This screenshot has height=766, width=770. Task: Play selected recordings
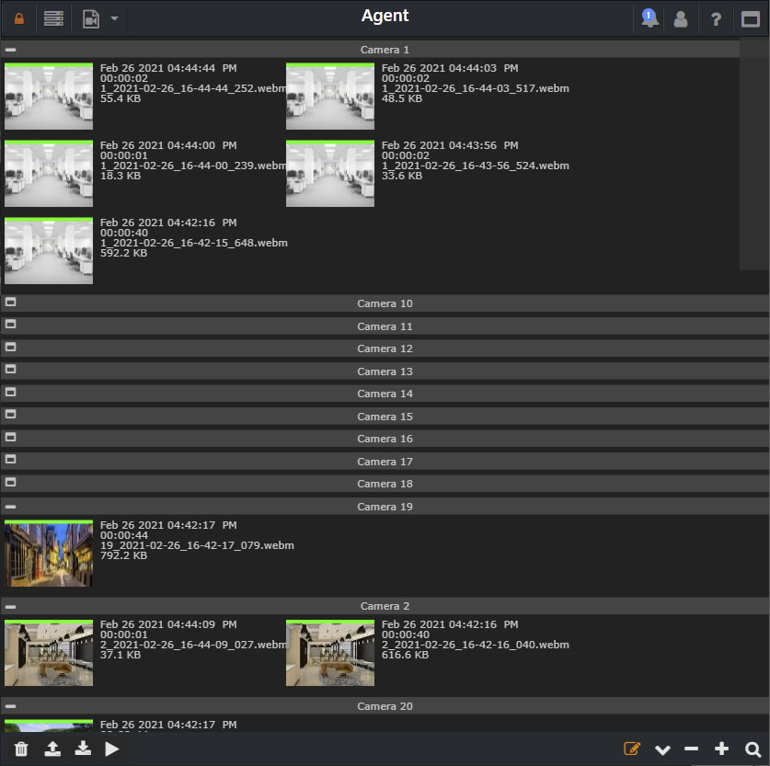click(112, 749)
